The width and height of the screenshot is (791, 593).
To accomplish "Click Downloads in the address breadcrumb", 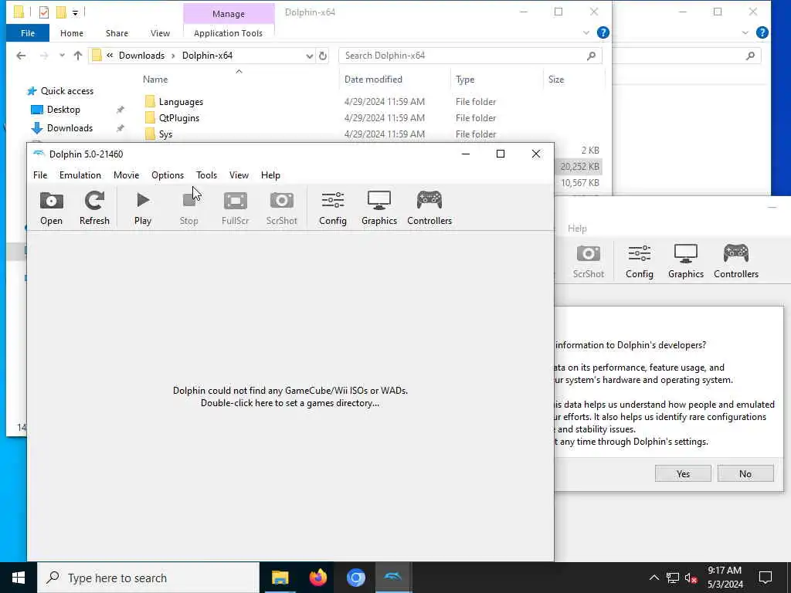I will point(142,56).
